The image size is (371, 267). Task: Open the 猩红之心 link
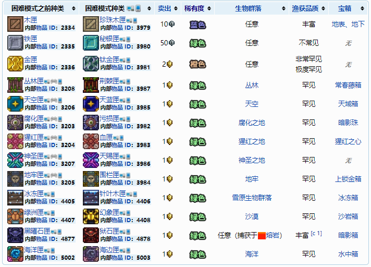[348, 141]
